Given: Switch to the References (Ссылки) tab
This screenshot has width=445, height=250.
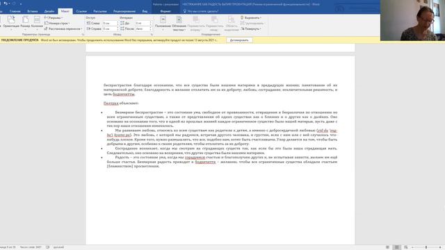Looking at the screenshot, I should [x=81, y=11].
